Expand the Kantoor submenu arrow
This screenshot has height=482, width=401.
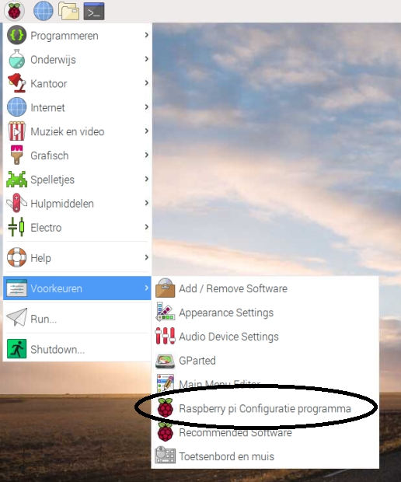coord(147,82)
